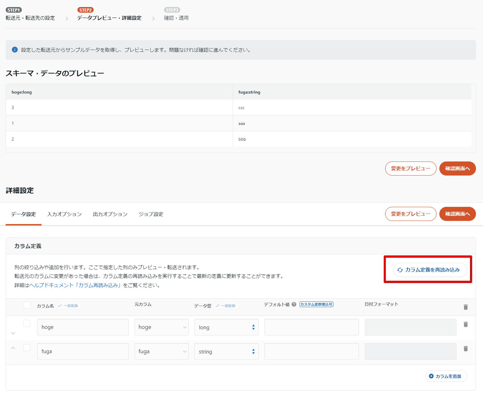The width and height of the screenshot is (483, 394).
Task: Click the help question mark next to デフォルト値
Action: (x=294, y=304)
